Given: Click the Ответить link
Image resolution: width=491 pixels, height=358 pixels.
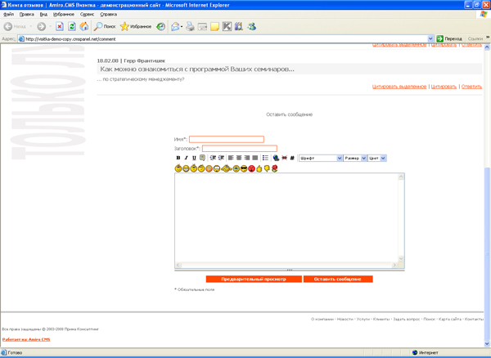Looking at the screenshot, I should click(471, 86).
